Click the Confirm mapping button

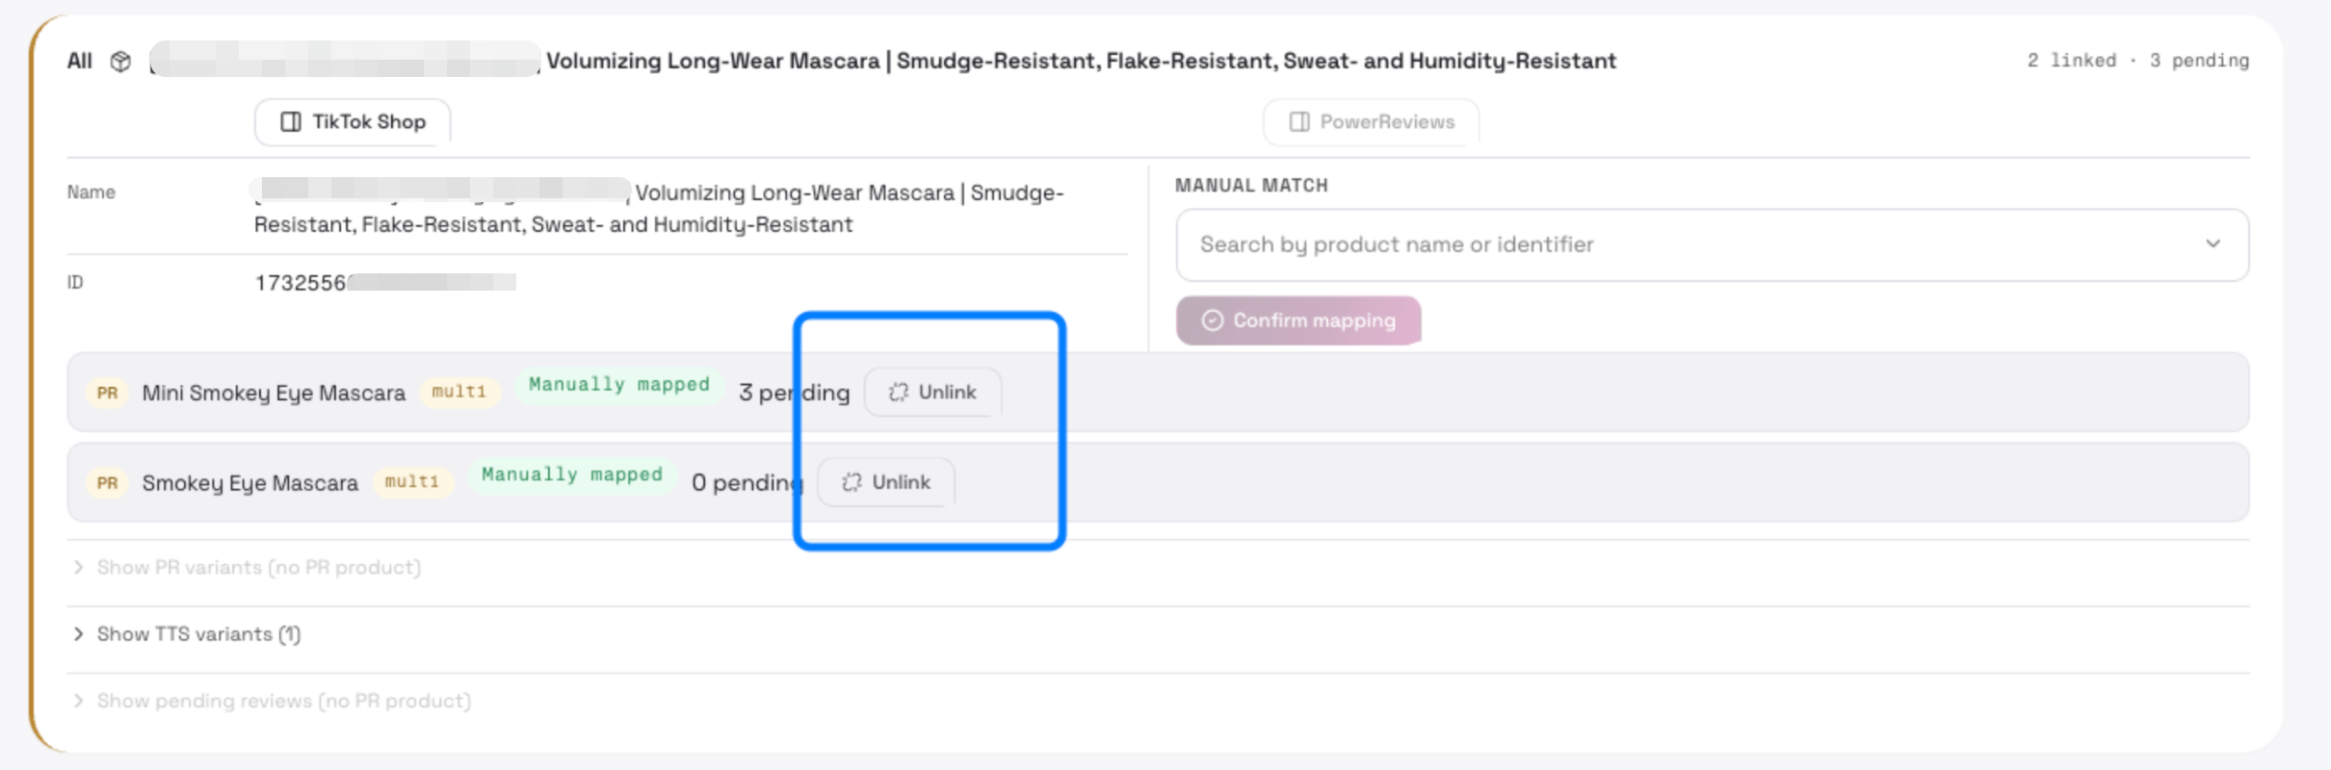tap(1298, 321)
